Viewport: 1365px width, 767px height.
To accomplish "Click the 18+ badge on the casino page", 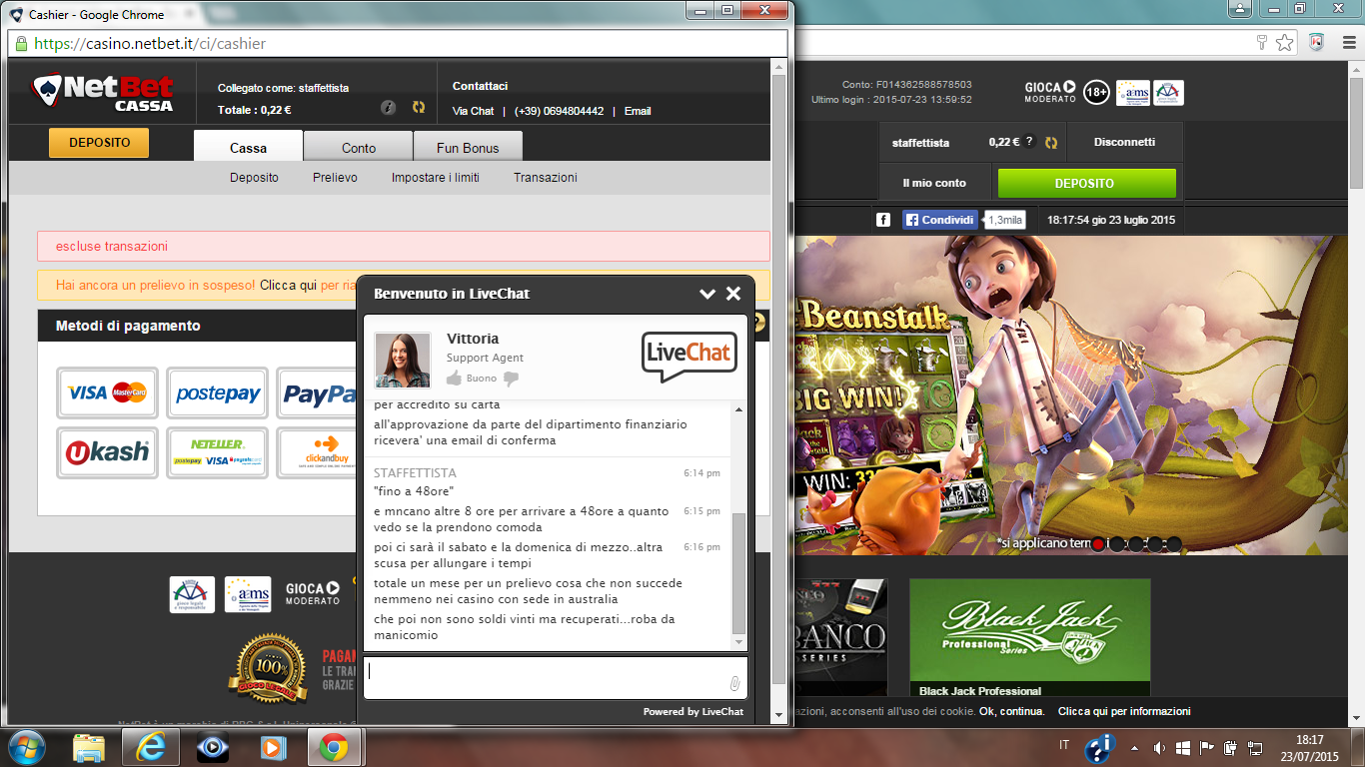I will coord(1096,92).
